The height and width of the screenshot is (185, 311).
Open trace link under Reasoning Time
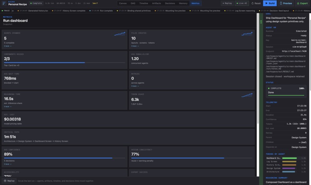coord(8,107)
